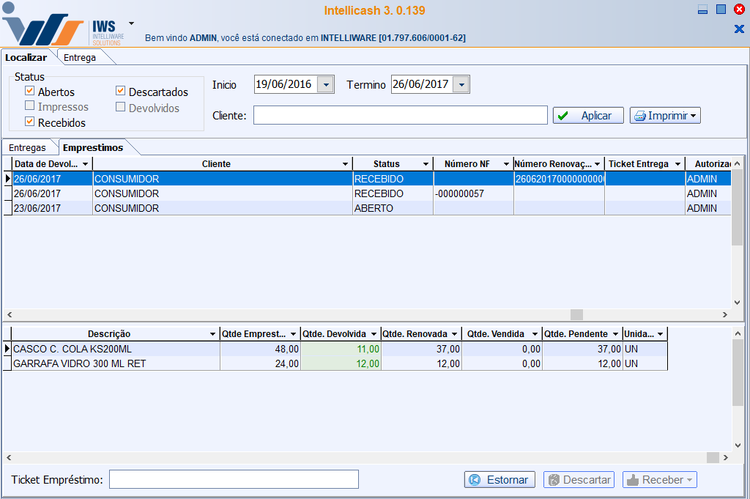
Task: Focus the Ticket Empréstimo input field
Action: [x=234, y=479]
